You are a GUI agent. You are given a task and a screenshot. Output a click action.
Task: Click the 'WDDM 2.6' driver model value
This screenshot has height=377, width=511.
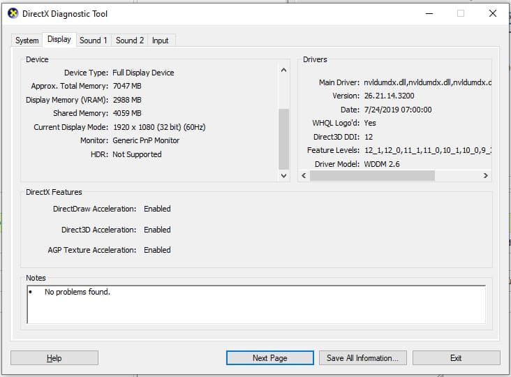[382, 164]
